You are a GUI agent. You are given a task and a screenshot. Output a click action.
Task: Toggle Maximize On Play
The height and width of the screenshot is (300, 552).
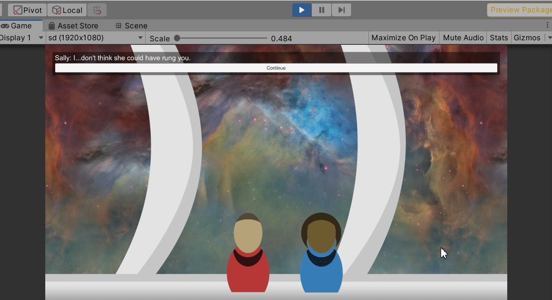(403, 38)
